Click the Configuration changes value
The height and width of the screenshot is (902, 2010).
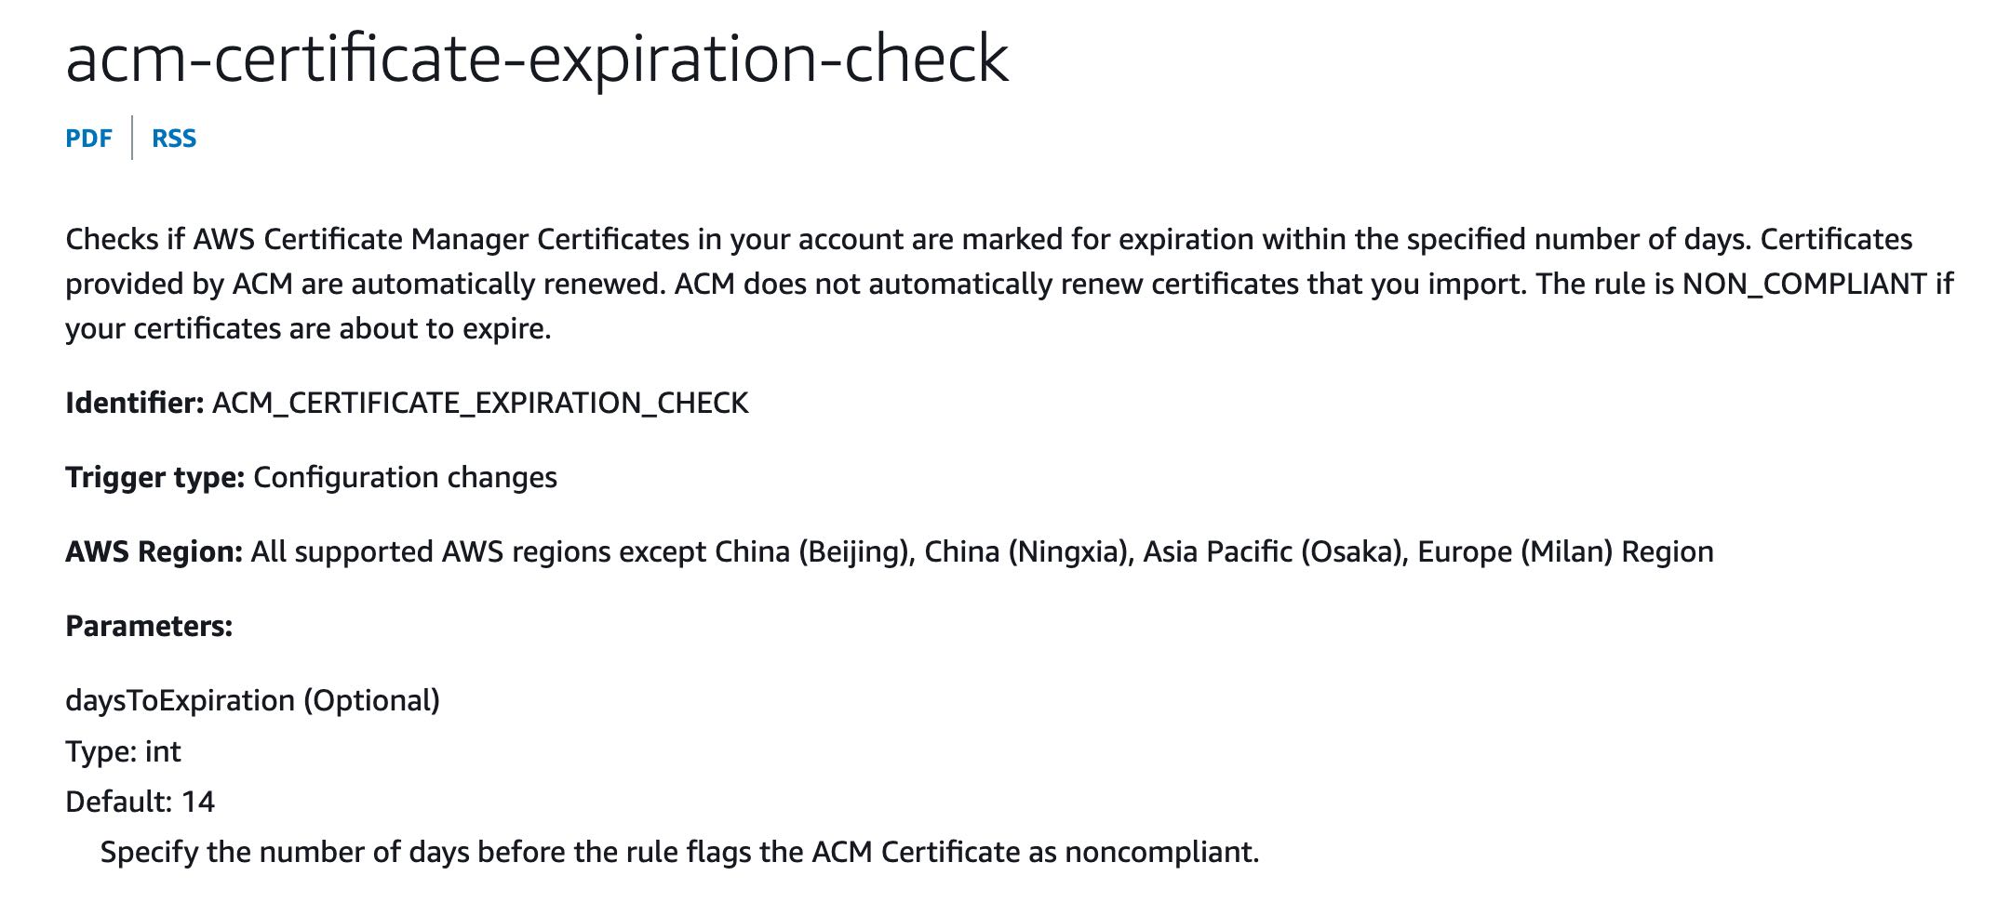point(405,477)
